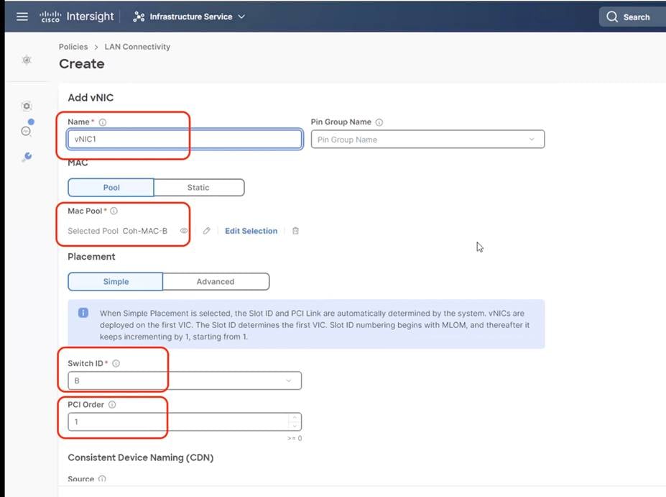Click the Edit Selection link
The height and width of the screenshot is (497, 666).
[251, 231]
